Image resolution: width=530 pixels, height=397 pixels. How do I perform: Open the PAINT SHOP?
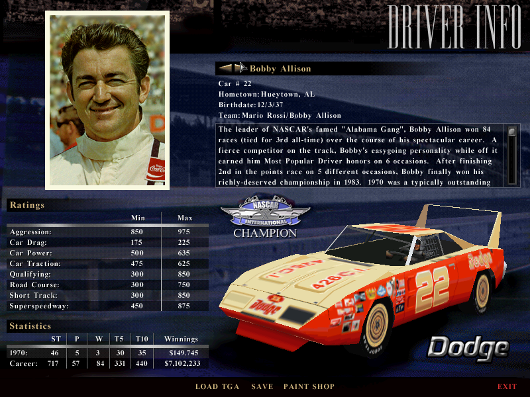point(309,386)
